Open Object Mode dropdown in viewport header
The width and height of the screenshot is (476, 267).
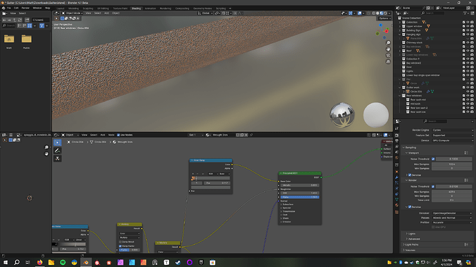click(72, 13)
